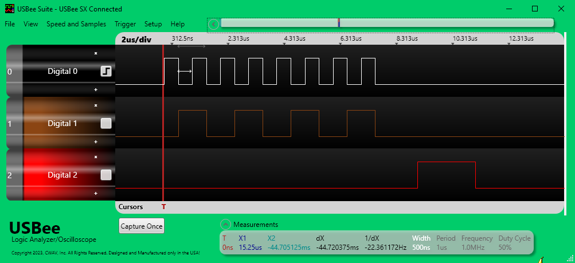Click the overview scroll bar position marker
This screenshot has height=263, width=575.
tap(339, 23)
